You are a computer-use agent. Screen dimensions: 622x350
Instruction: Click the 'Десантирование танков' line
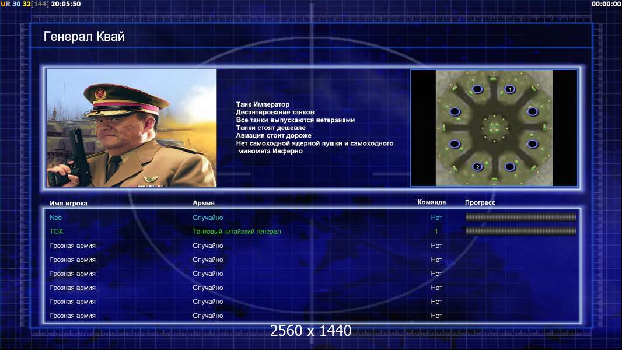[275, 112]
